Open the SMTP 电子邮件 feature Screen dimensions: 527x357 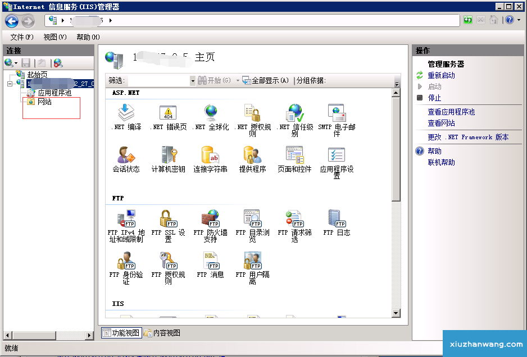[x=337, y=120]
